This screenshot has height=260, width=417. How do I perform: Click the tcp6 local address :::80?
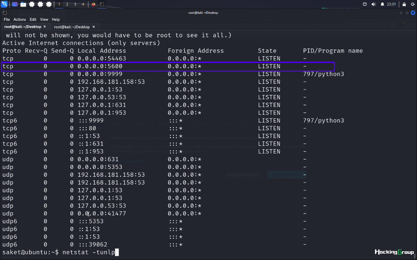pyautogui.click(x=87, y=128)
